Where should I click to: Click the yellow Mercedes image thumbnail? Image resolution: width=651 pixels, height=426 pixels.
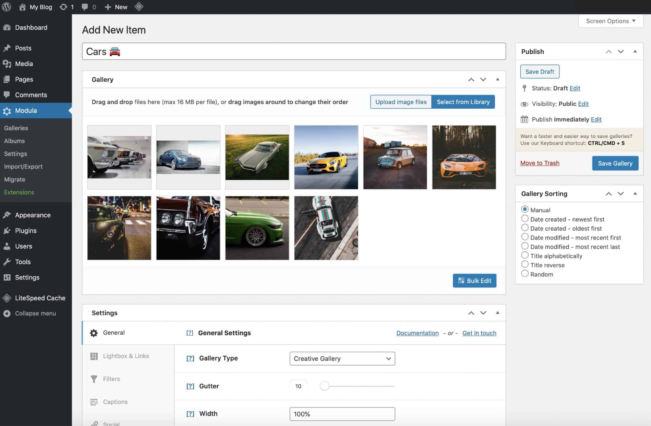326,157
